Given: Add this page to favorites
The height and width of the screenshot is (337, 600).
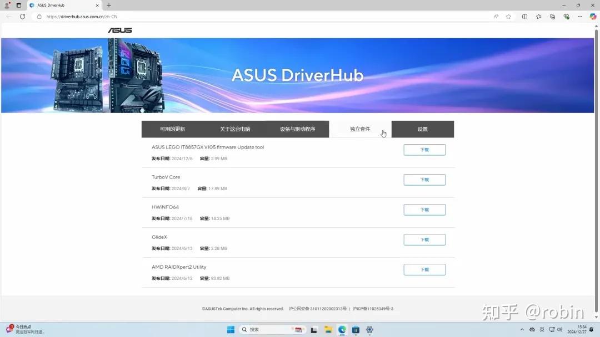Looking at the screenshot, I should coord(508,17).
